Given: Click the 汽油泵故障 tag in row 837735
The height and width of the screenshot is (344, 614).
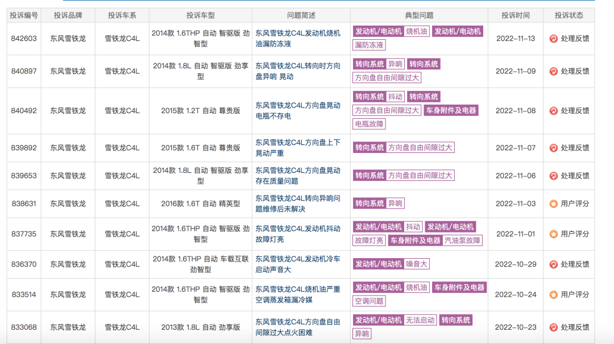Looking at the screenshot, I should tap(462, 241).
